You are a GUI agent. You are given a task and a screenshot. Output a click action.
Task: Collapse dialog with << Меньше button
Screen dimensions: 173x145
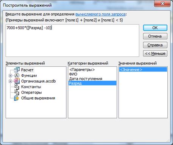(155, 53)
